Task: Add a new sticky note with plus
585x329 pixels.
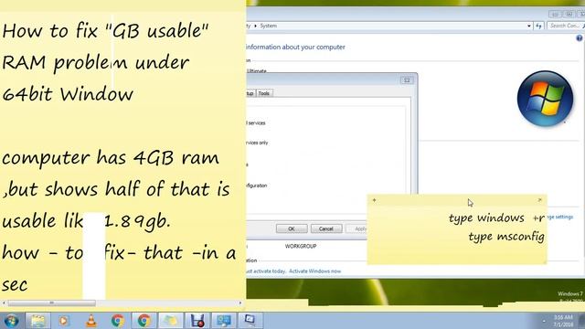Action: click(x=374, y=200)
